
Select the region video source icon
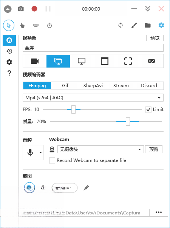pos(128,61)
